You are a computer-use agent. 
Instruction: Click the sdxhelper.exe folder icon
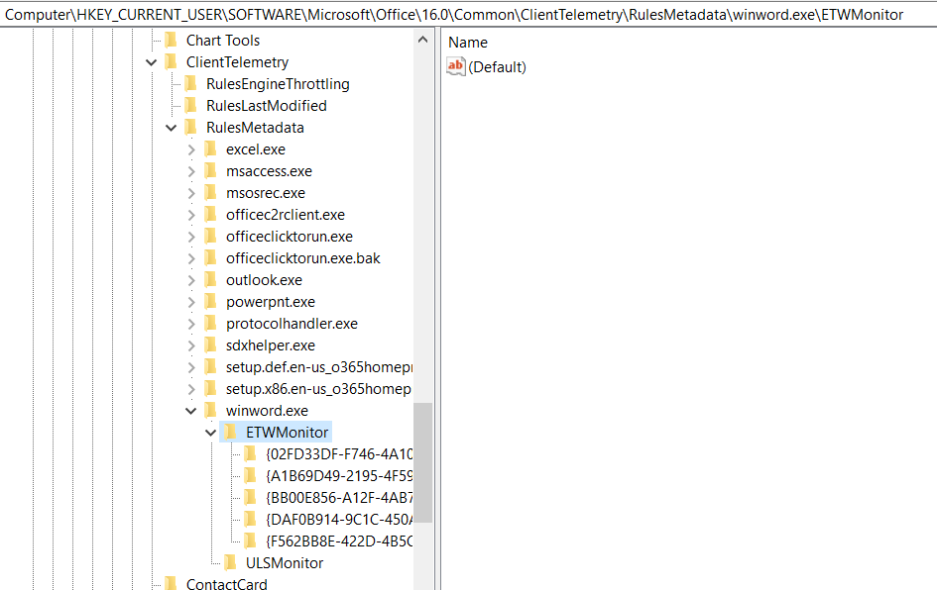(210, 344)
